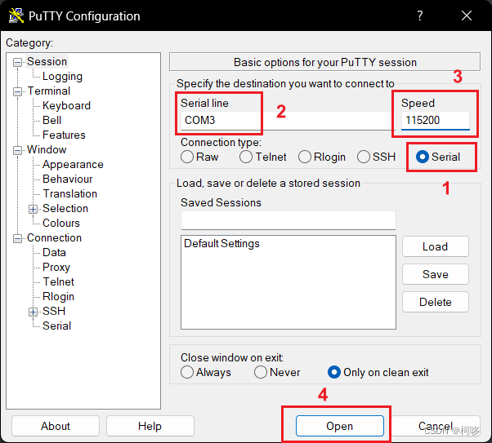Open the Translation category
This screenshot has height=443, width=492.
coord(69,194)
